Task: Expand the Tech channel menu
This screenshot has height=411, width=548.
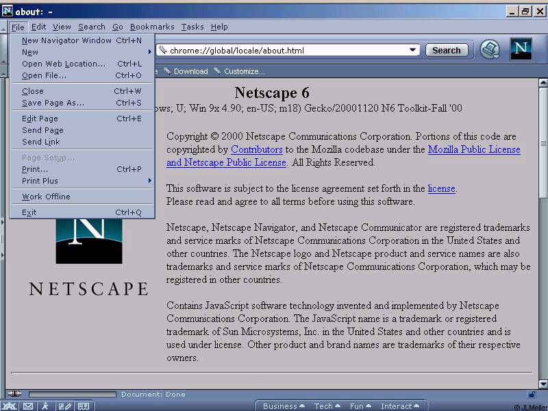Action: tap(327, 406)
